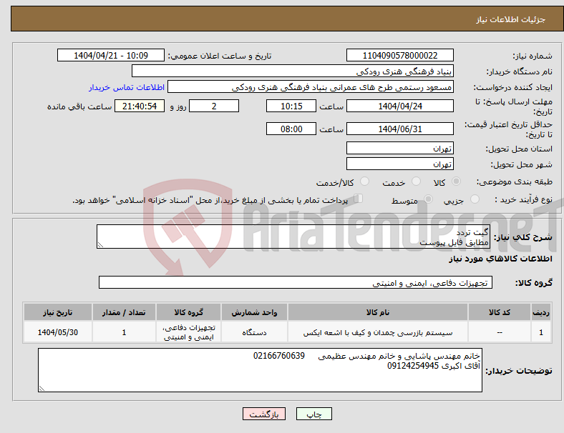
Task: Select the جزیی purchase type radio
Action: click(475, 199)
